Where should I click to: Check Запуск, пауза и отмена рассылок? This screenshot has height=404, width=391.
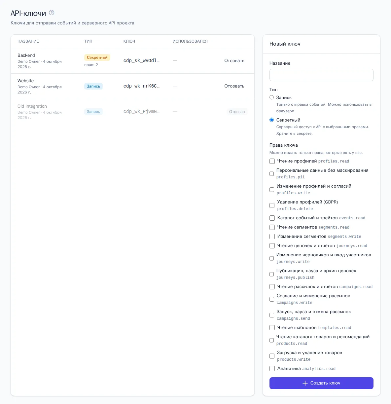click(x=272, y=315)
